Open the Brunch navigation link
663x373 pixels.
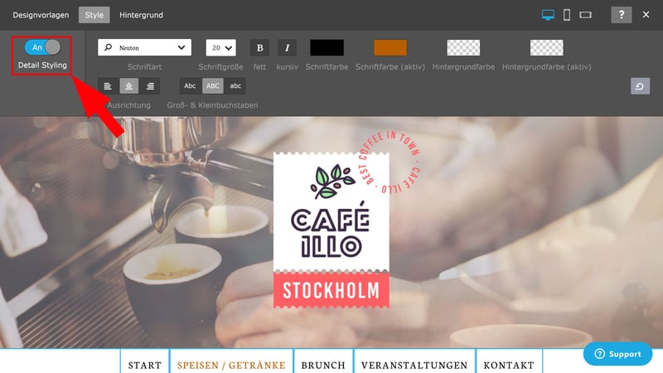(x=323, y=365)
